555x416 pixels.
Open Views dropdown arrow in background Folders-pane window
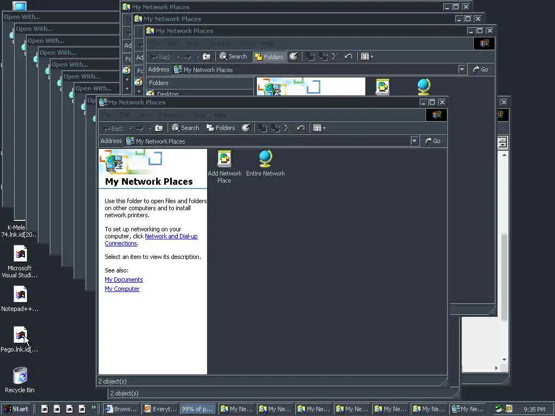click(x=372, y=56)
